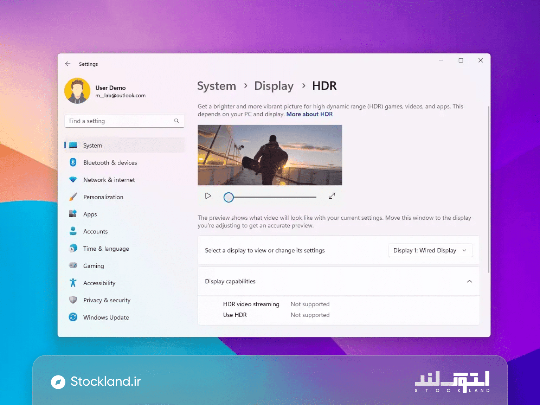The width and height of the screenshot is (540, 405).
Task: Click the Use HDR label
Action: tap(235, 315)
